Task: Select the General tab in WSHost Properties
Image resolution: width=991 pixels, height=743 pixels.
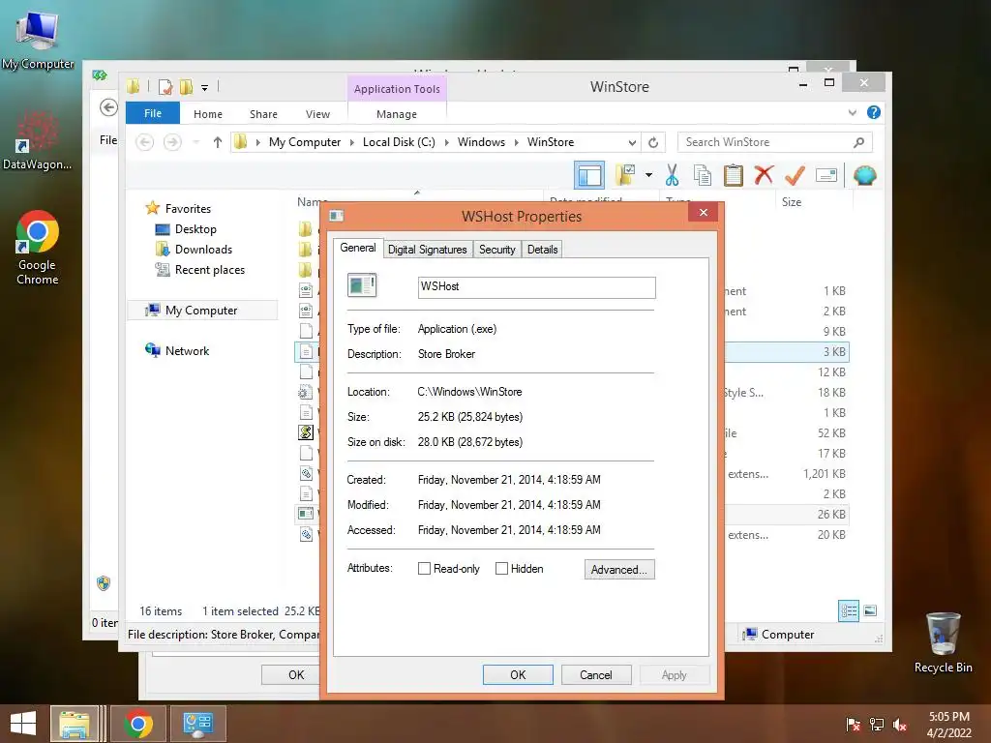Action: (358, 248)
